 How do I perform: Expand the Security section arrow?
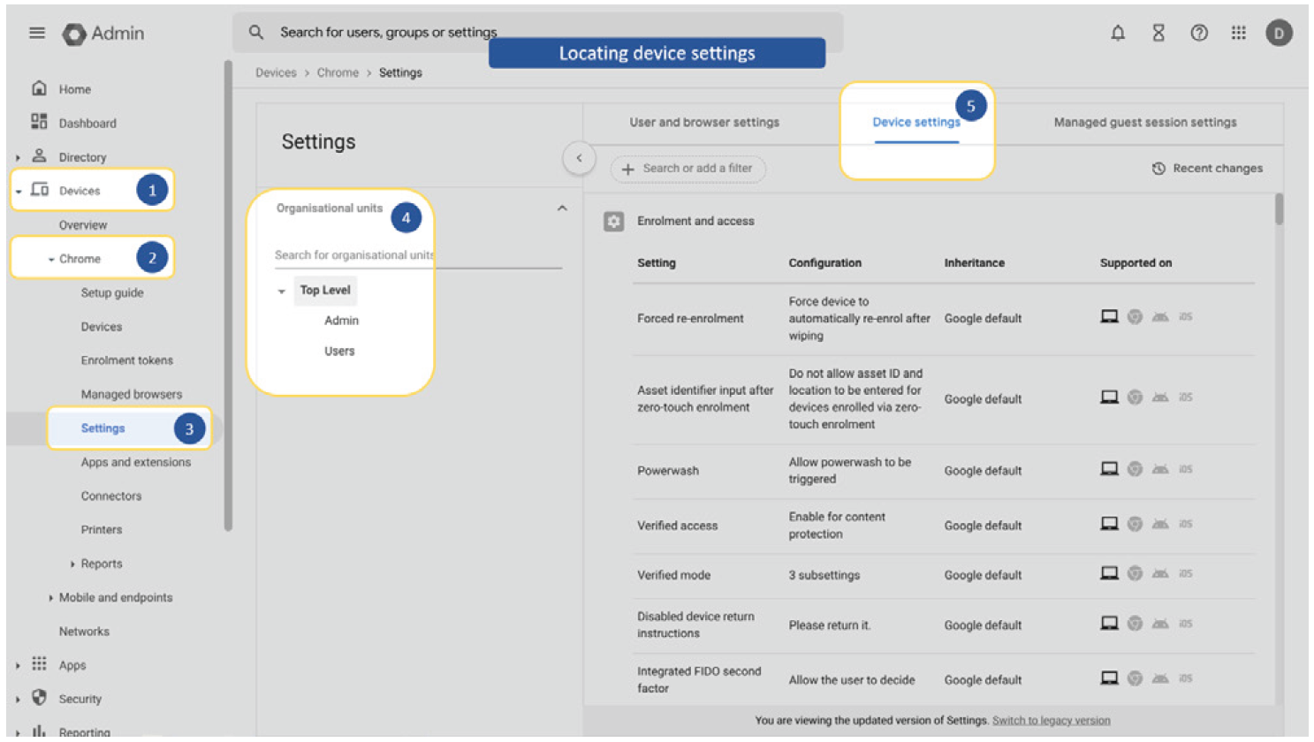coord(18,699)
